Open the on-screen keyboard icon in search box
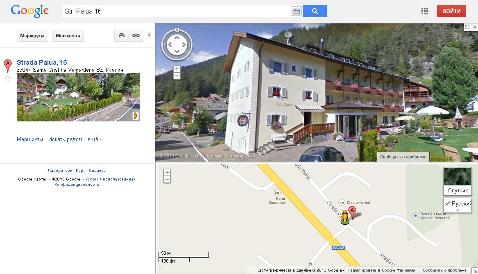The image size is (478, 274). (296, 11)
